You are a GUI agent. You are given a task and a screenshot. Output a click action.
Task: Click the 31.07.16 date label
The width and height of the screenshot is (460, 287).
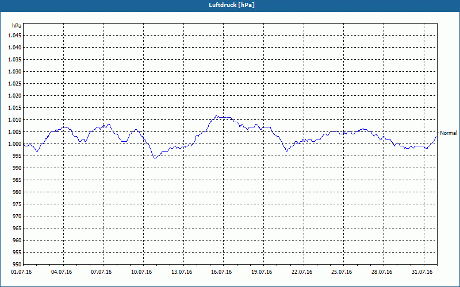coord(422,272)
